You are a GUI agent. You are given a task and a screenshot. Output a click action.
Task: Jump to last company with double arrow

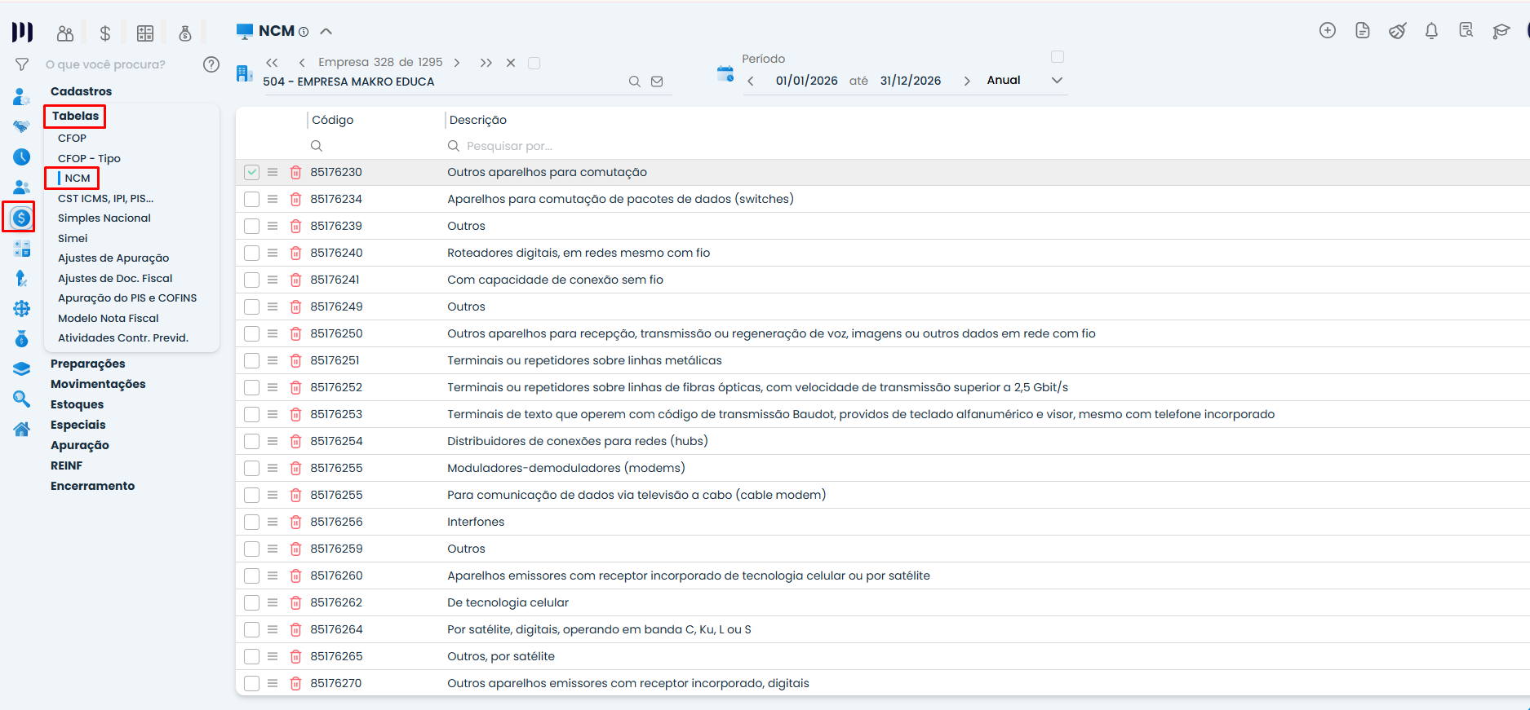(486, 63)
